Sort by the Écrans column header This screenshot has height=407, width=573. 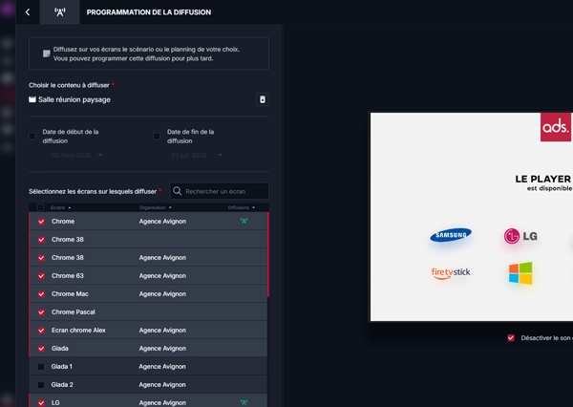[61, 207]
